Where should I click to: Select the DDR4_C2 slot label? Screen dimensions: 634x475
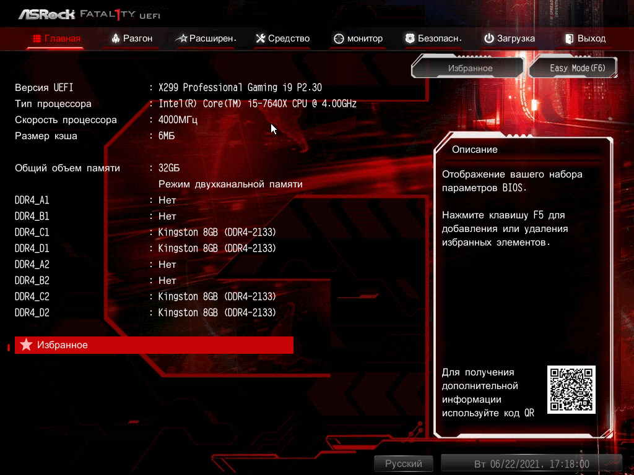32,296
